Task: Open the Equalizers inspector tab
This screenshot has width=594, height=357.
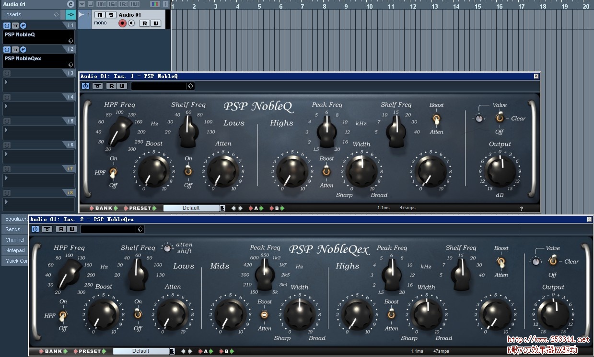Action: [x=15, y=219]
